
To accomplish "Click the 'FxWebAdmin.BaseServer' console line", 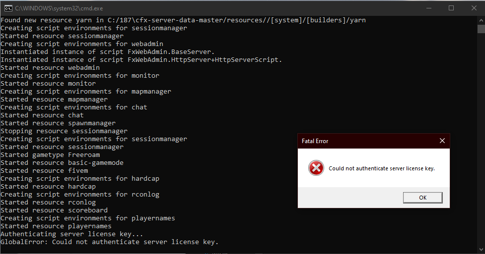I will click(x=108, y=52).
